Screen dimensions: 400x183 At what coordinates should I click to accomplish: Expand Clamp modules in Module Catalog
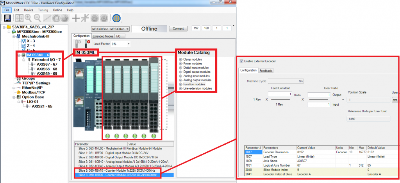click(180, 59)
